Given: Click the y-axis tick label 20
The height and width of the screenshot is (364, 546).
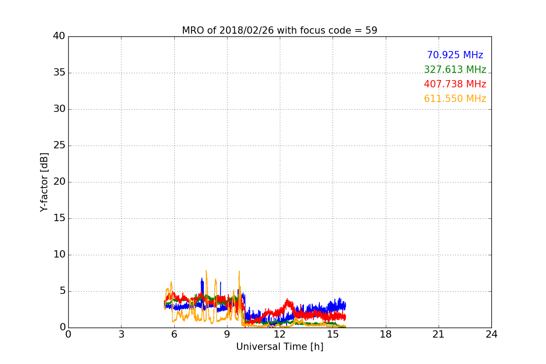Looking at the screenshot, I should pos(59,182).
